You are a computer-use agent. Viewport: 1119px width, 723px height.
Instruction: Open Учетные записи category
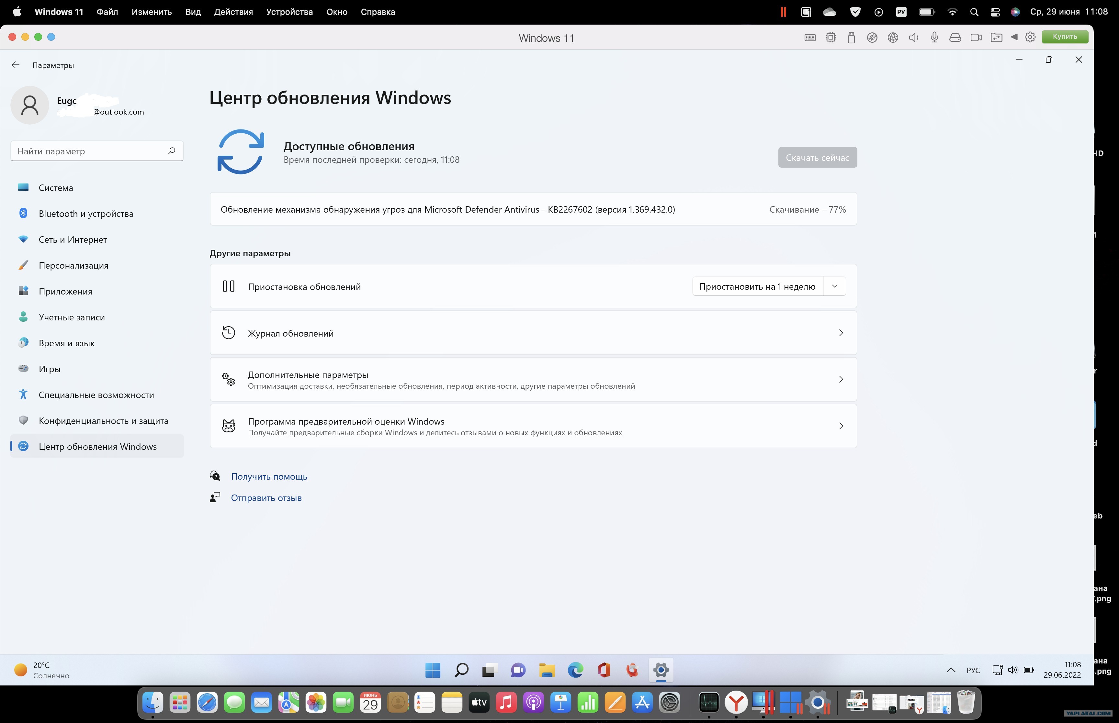(x=97, y=317)
